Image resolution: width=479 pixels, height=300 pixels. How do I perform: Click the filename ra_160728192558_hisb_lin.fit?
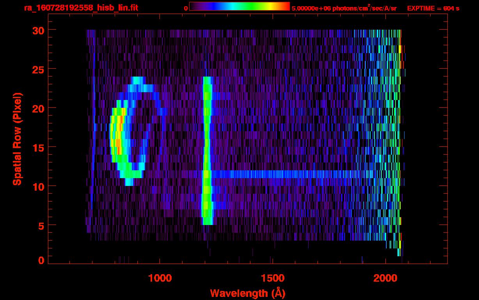coord(81,8)
